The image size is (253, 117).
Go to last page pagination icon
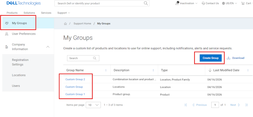(x=247, y=105)
